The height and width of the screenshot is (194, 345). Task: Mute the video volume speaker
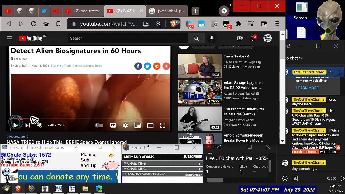pyautogui.click(x=40, y=125)
